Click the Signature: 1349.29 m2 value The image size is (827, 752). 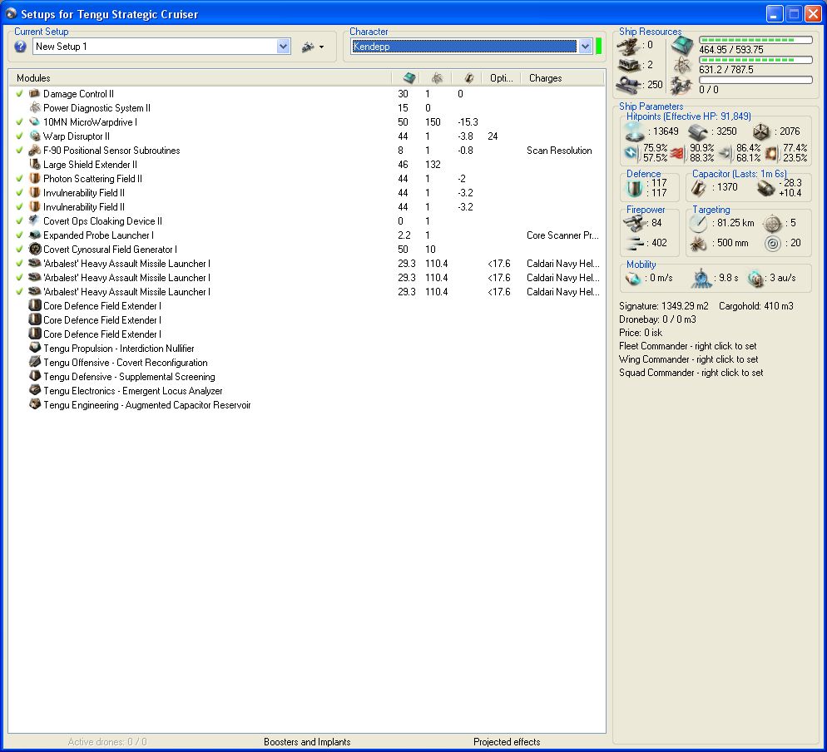[663, 306]
